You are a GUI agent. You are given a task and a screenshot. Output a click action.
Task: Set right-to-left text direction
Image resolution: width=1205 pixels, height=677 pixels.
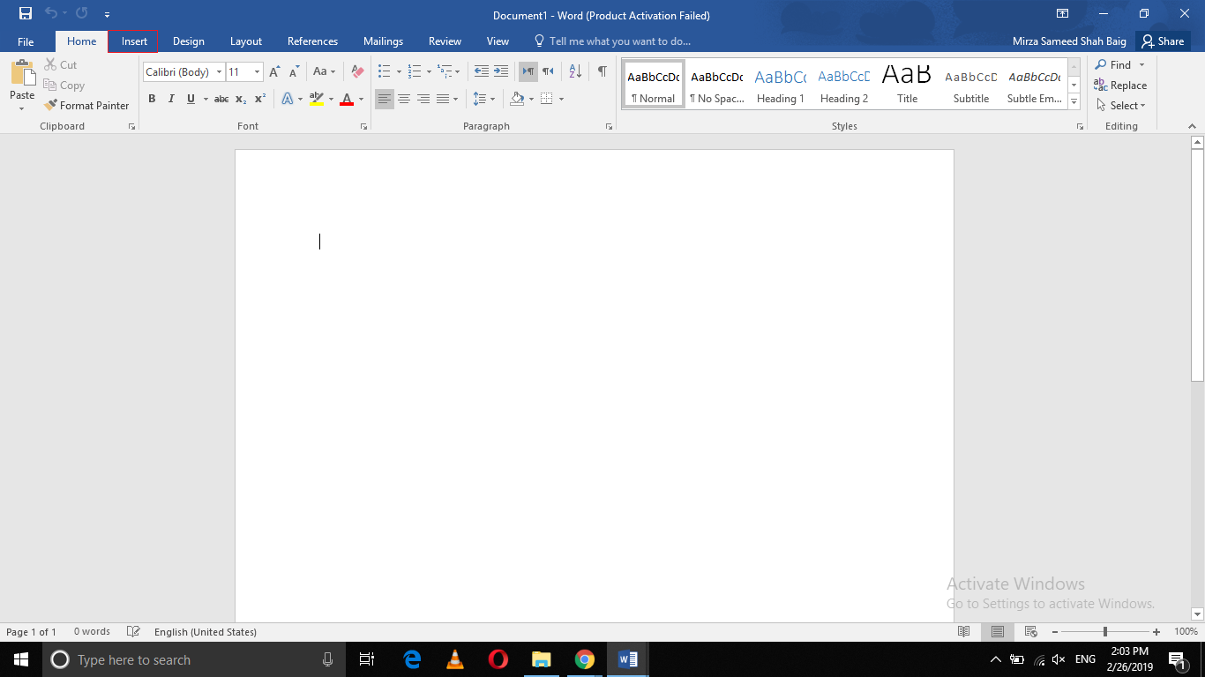point(548,71)
